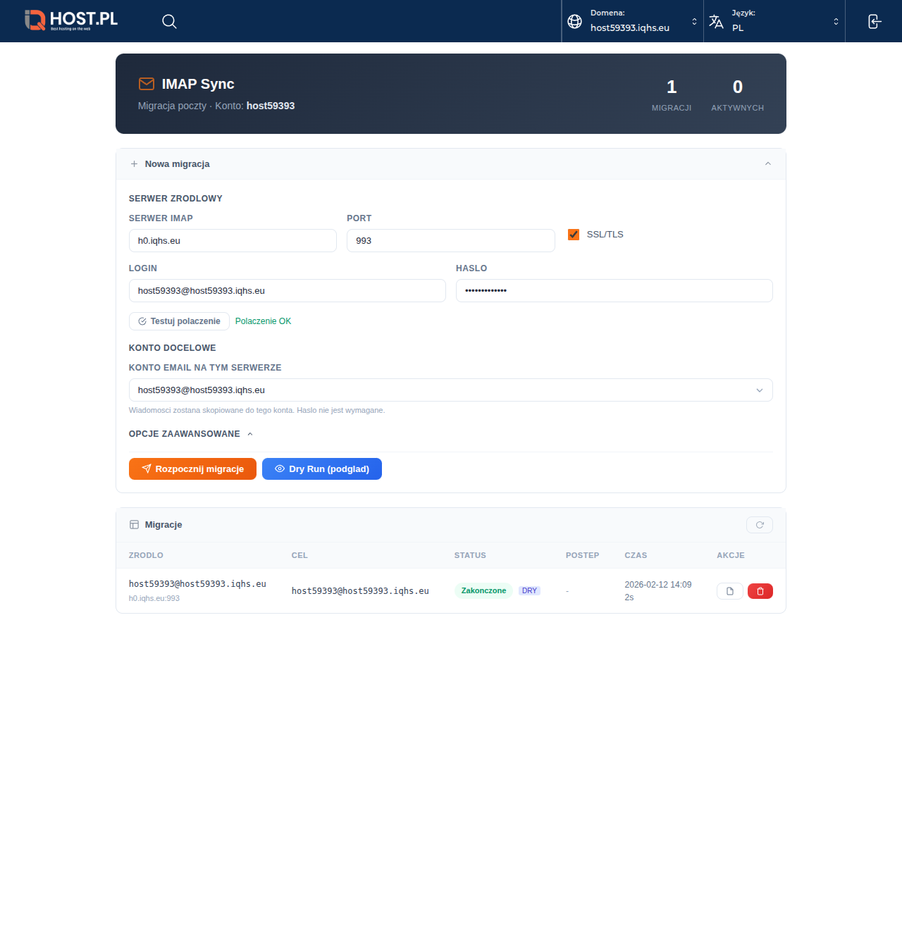Click the globe icon next to Domena
The width and height of the screenshot is (902, 930).
tap(575, 21)
